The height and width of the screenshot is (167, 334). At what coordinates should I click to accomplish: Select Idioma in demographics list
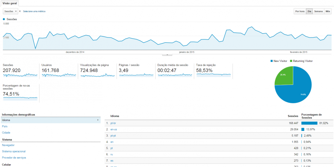[x=50, y=120]
